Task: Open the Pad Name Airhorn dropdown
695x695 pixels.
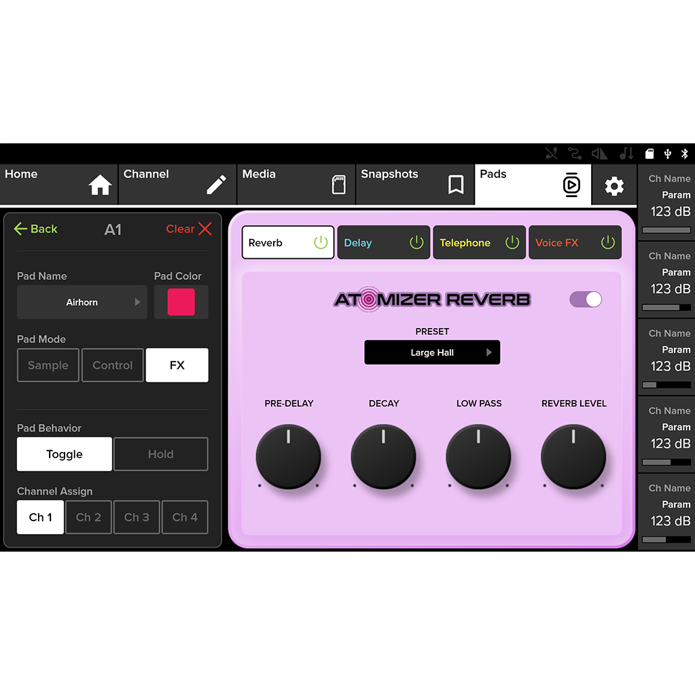Action: click(x=82, y=302)
